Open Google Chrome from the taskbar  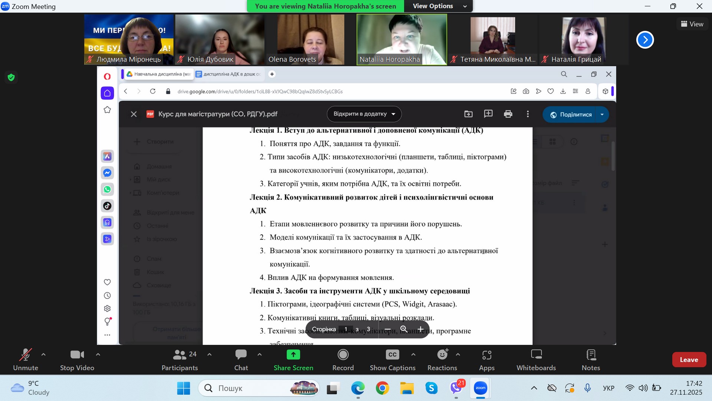pos(382,388)
